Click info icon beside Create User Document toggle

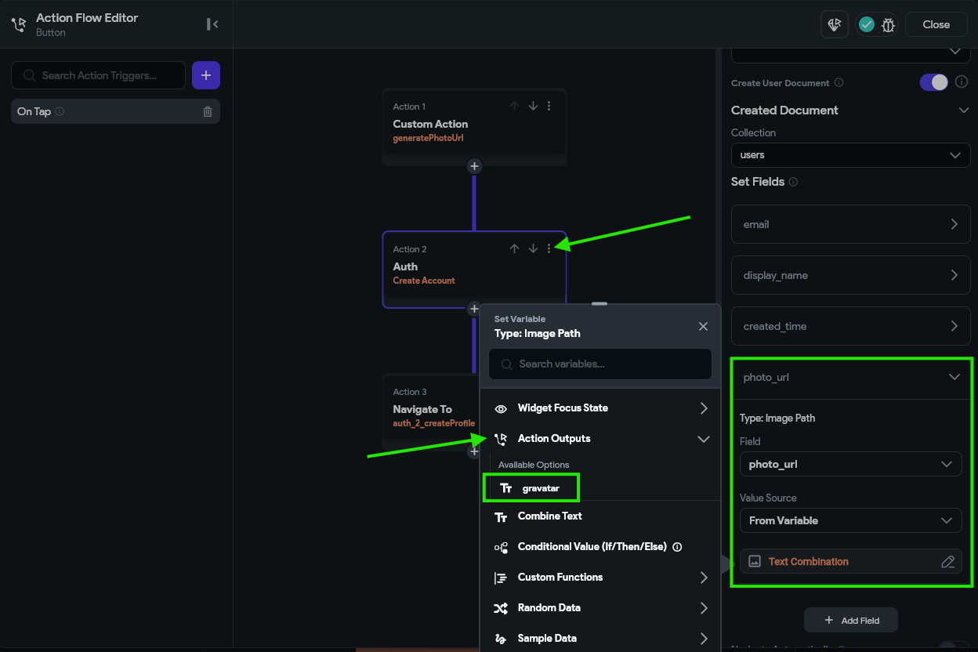pos(962,82)
